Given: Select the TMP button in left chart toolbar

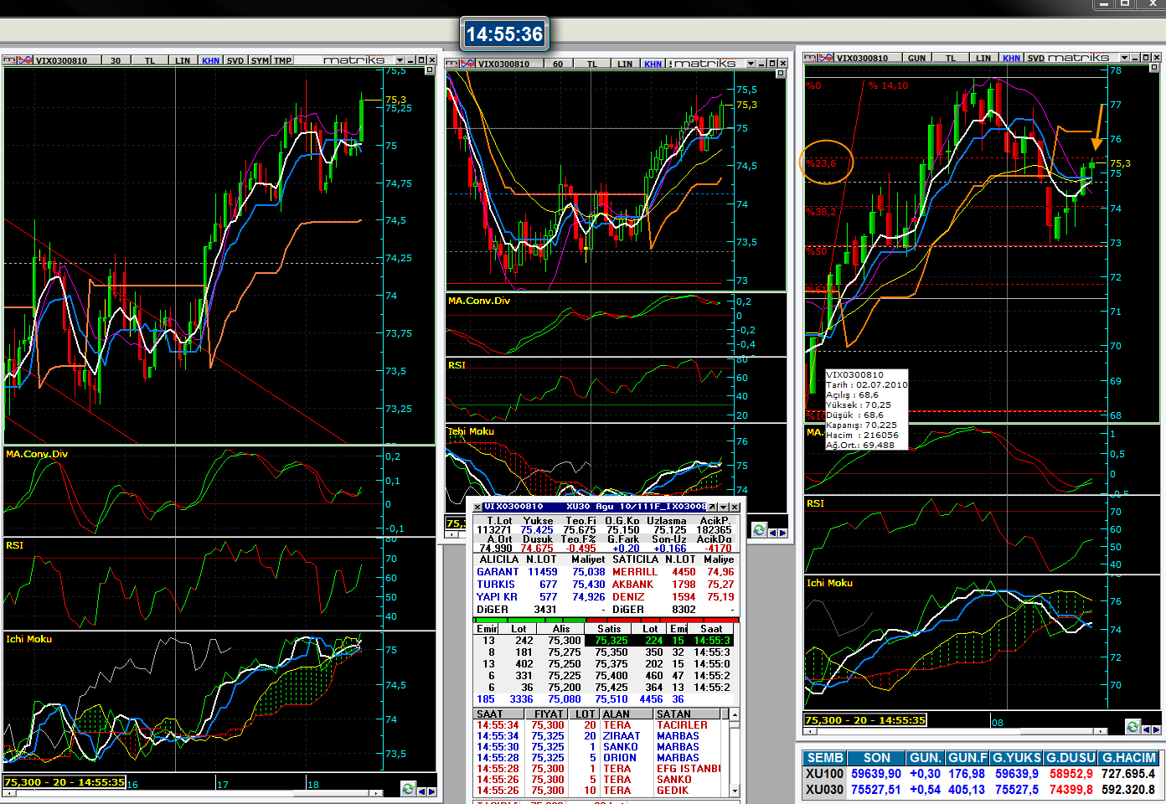Looking at the screenshot, I should 282,60.
